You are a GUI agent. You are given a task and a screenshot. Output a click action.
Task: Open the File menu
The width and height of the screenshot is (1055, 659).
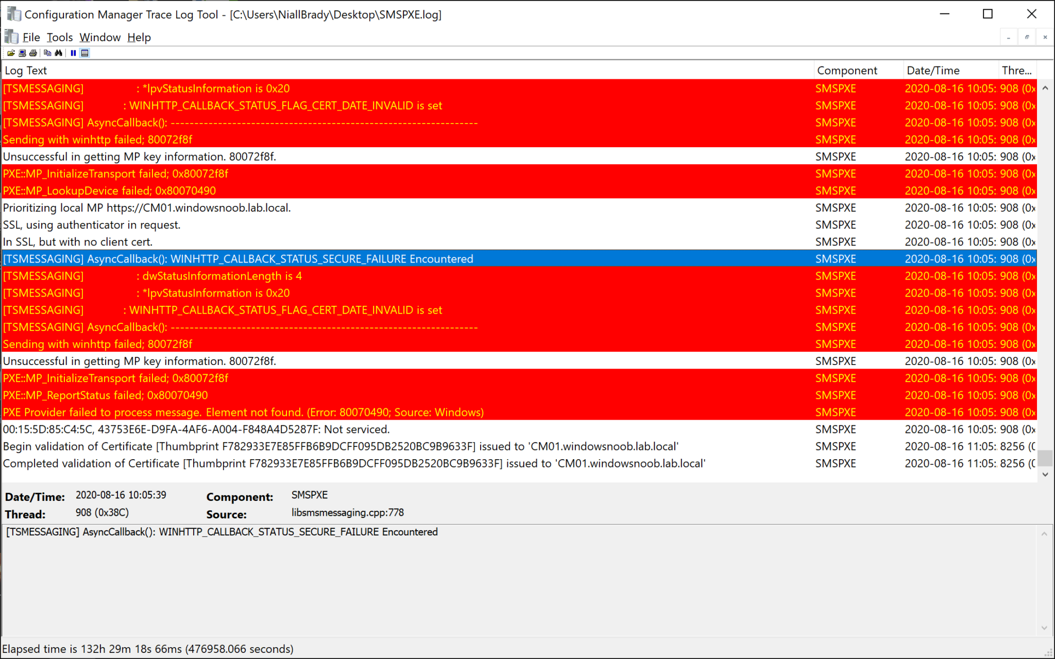tap(31, 37)
